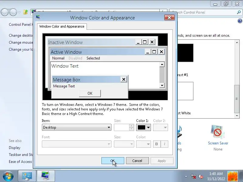Show hidden tray icons arrow
This screenshot has width=243, height=182.
pyautogui.click(x=186, y=176)
